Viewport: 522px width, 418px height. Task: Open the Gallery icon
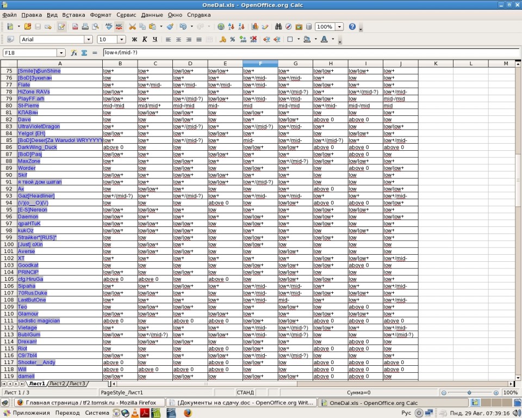click(299, 27)
